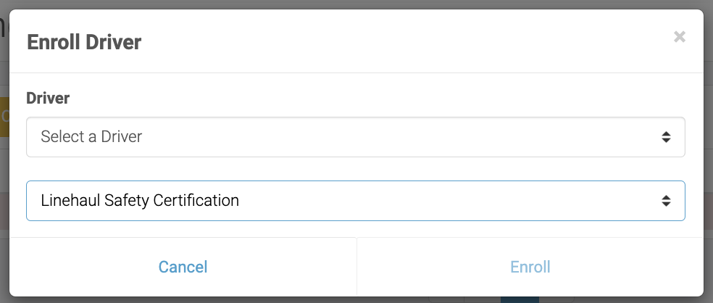This screenshot has height=303, width=713.
Task: Click the Driver dropdown's up-down arrow icon
Action: (666, 137)
